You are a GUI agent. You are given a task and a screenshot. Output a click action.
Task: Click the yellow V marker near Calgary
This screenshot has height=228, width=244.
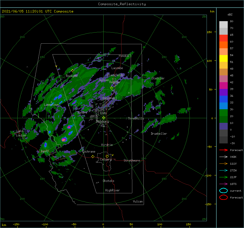click(x=113, y=155)
